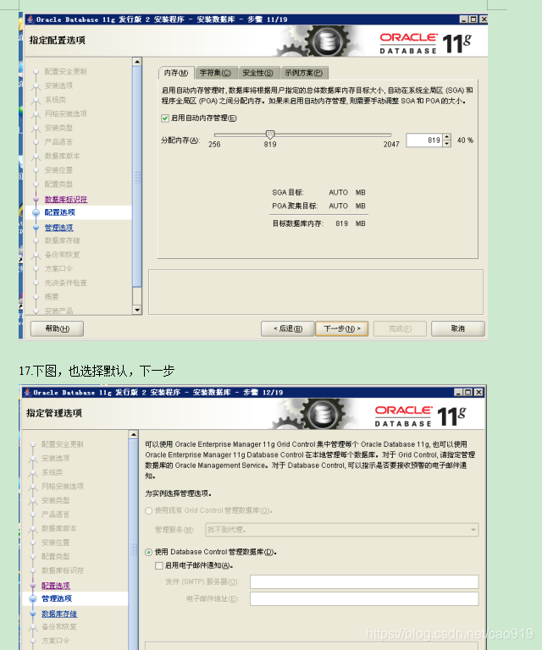This screenshot has height=650, width=542.
Task: Toggle 启用自动内存管理(E) checkbox
Action: coord(165,118)
